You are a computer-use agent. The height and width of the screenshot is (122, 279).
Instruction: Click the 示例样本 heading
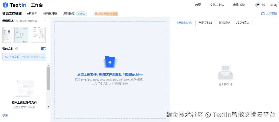click(x=8, y=21)
